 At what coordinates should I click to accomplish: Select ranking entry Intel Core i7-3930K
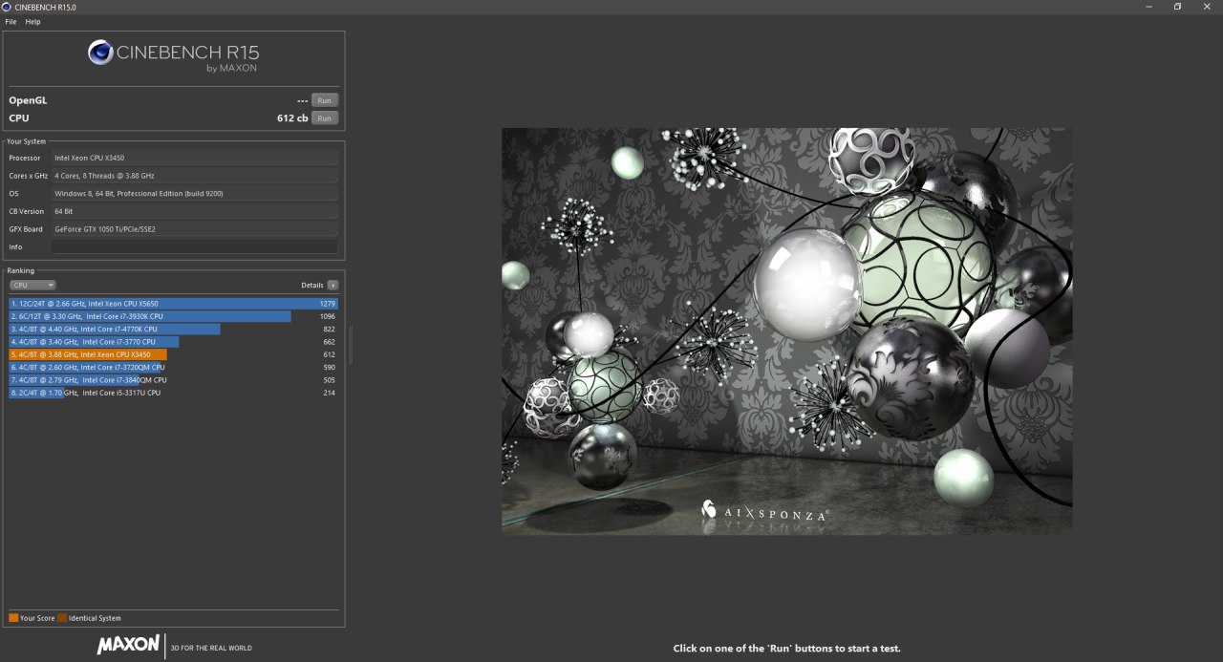tap(173, 316)
